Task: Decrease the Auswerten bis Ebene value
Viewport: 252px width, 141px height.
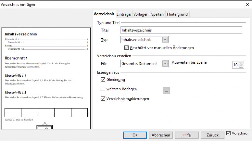Action: (x=241, y=66)
